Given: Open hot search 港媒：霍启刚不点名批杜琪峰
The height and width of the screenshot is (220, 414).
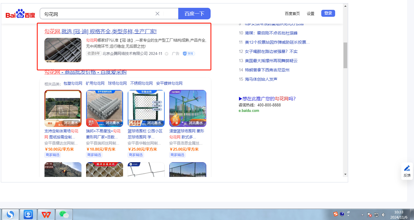Looking at the screenshot, I should pyautogui.click(x=271, y=33).
